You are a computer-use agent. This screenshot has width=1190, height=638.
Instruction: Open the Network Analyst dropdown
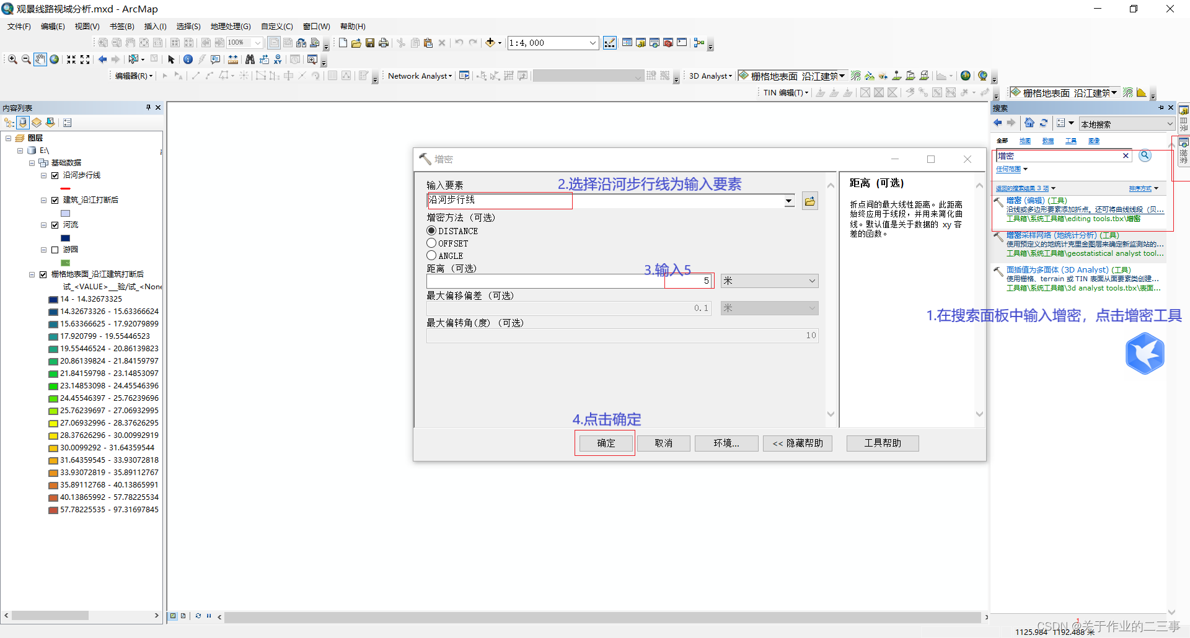(420, 76)
